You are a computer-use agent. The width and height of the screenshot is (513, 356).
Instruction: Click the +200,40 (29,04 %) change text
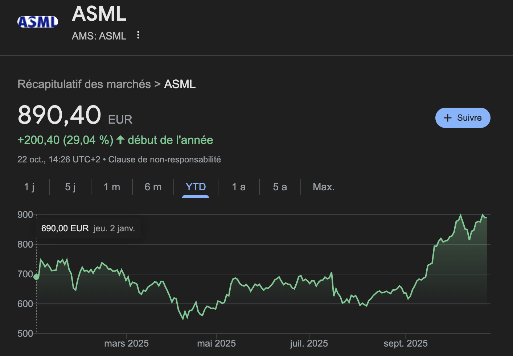coord(66,140)
